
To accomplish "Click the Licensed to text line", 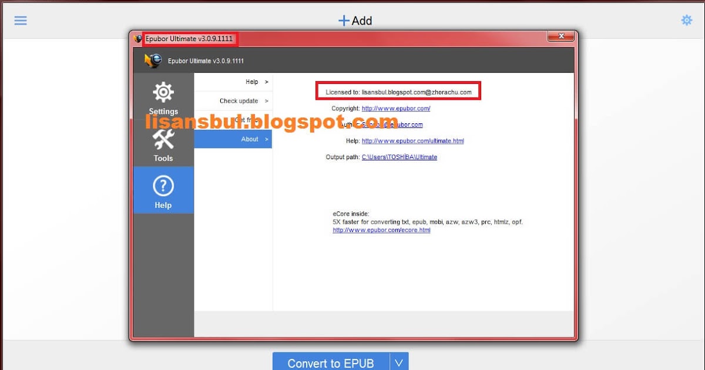I will pyautogui.click(x=398, y=92).
